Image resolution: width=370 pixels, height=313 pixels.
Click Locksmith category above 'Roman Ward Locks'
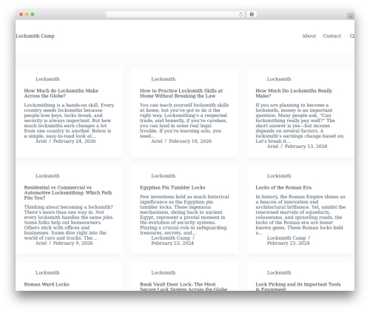coord(47,273)
